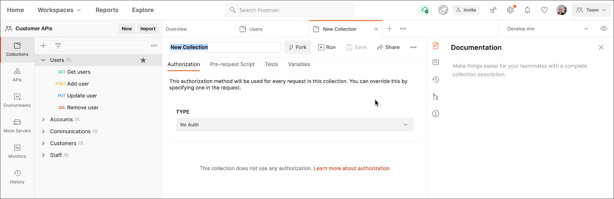Open Learn more about authorization link

click(352, 168)
